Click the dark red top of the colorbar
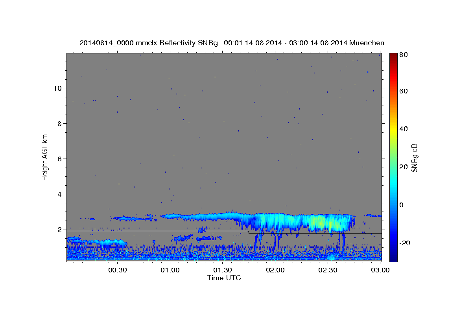 pyautogui.click(x=393, y=55)
